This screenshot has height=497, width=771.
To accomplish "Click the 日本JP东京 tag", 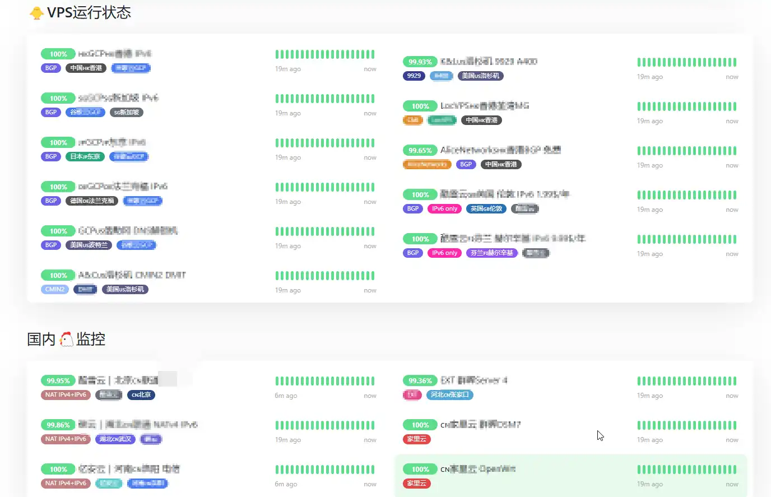I will 85,156.
